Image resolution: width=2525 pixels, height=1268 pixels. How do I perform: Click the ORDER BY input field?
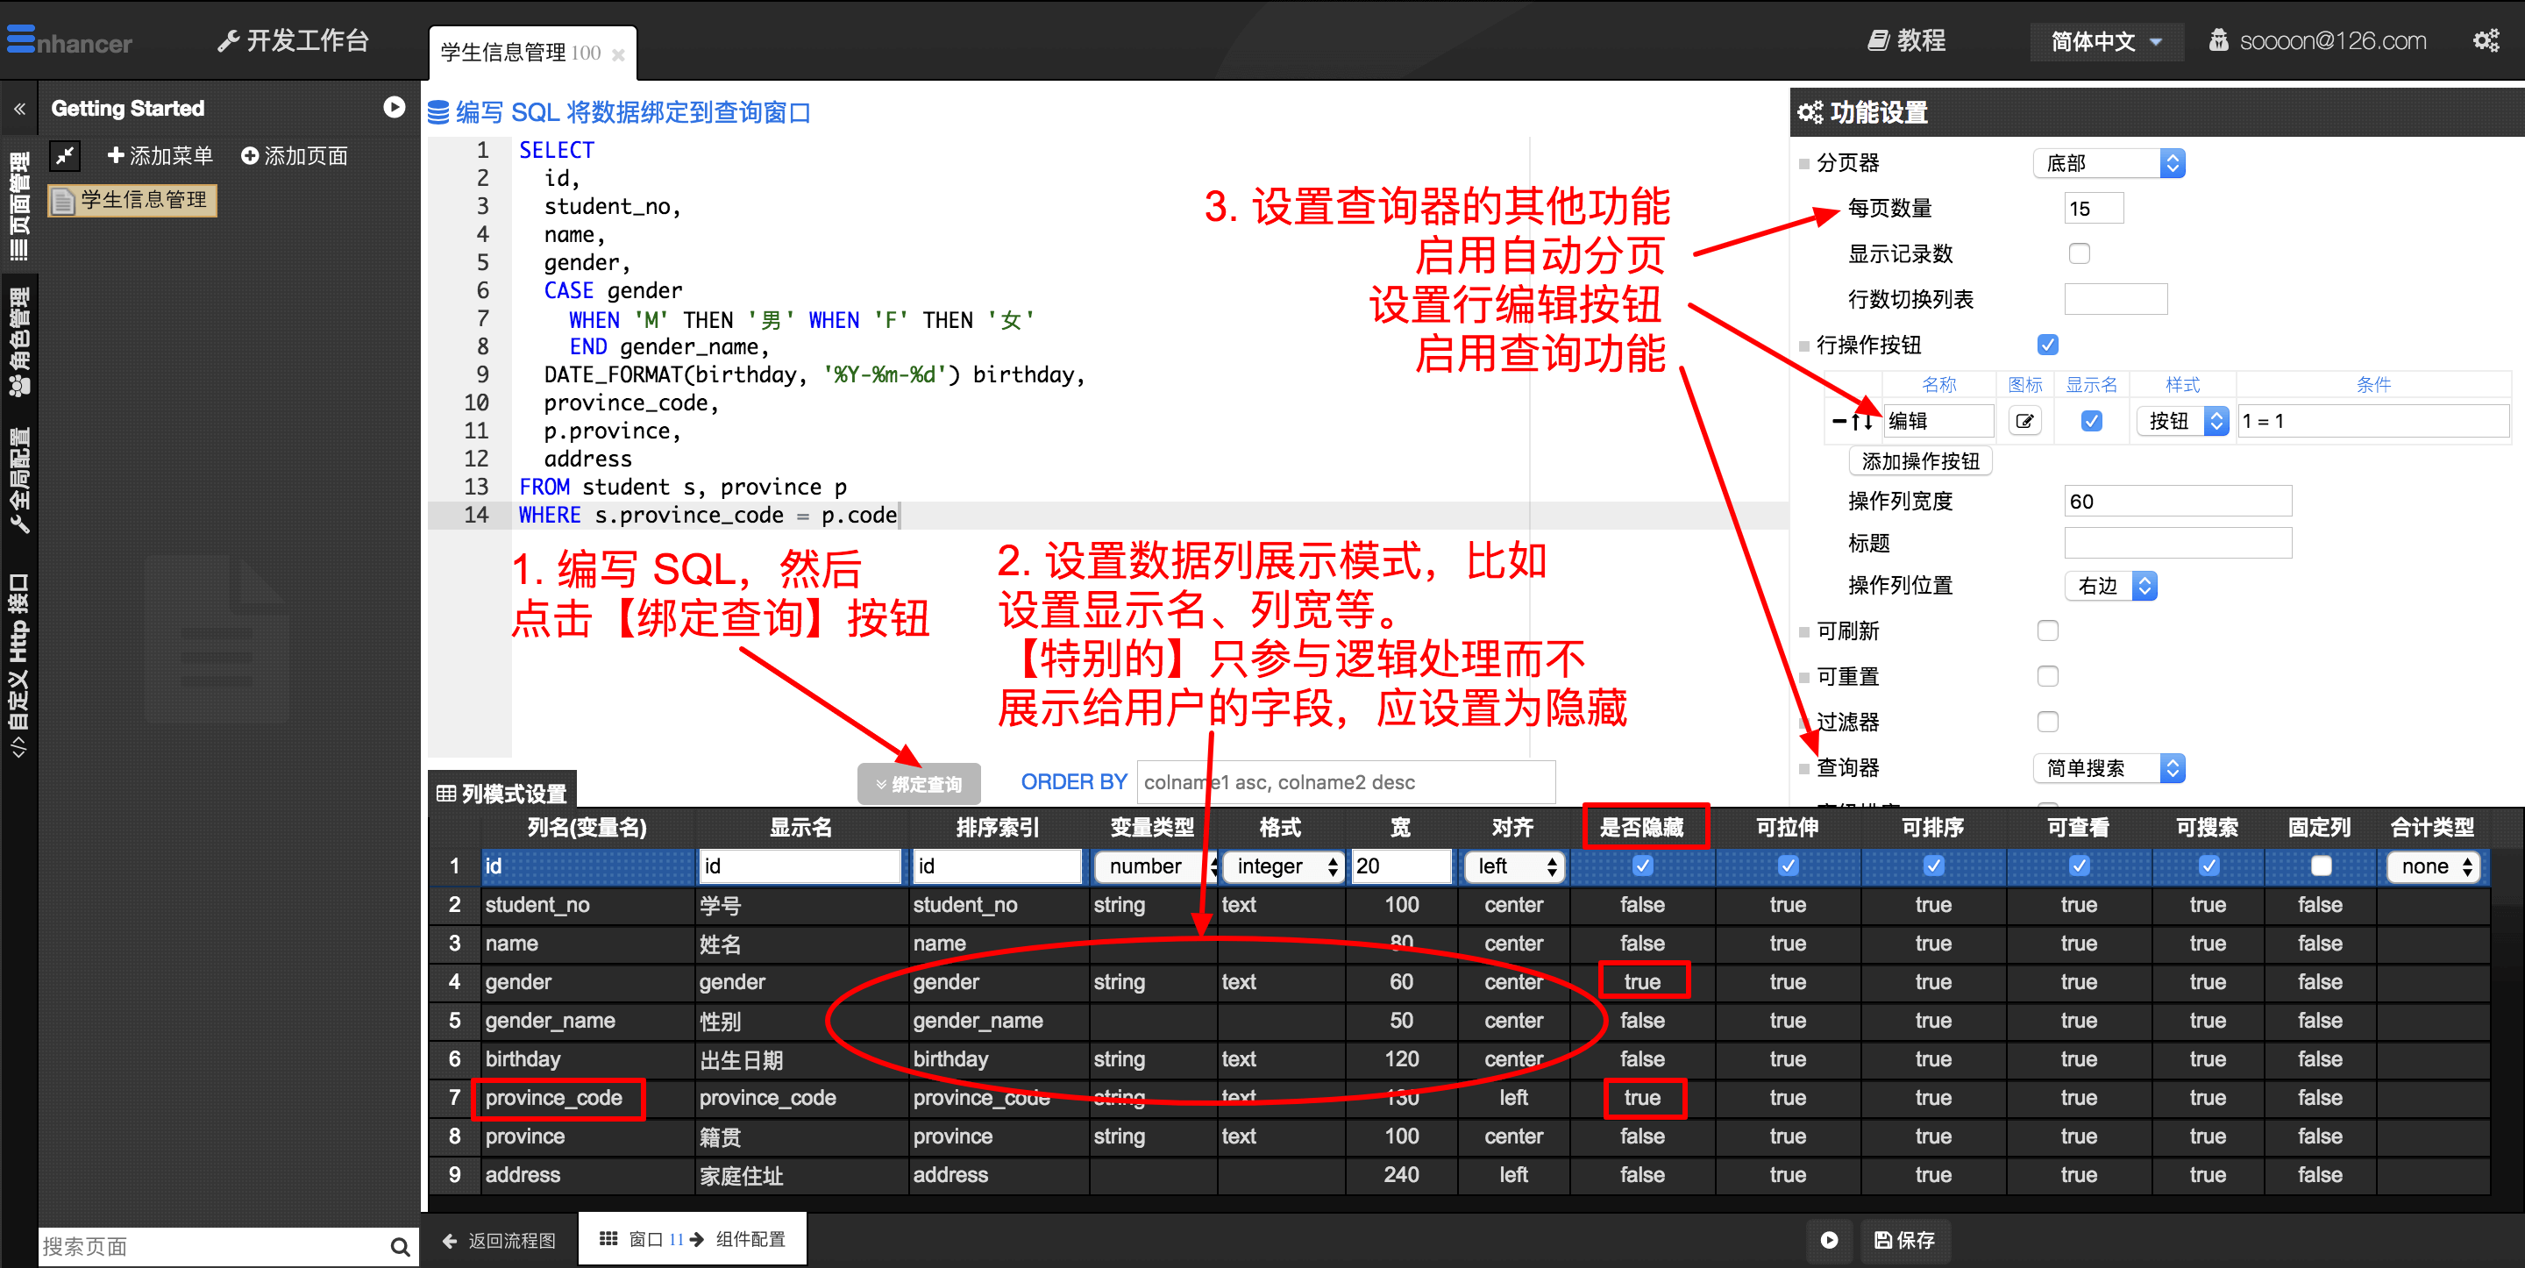coord(1345,782)
